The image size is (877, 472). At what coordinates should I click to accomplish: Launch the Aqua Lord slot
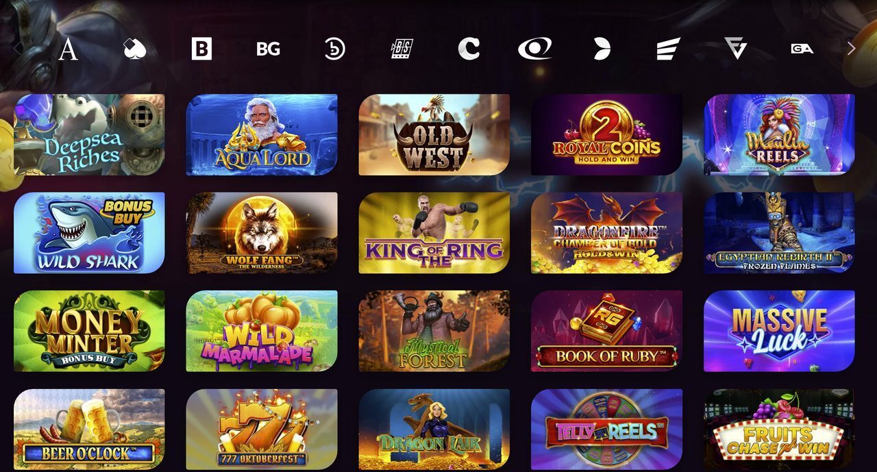coord(262,135)
